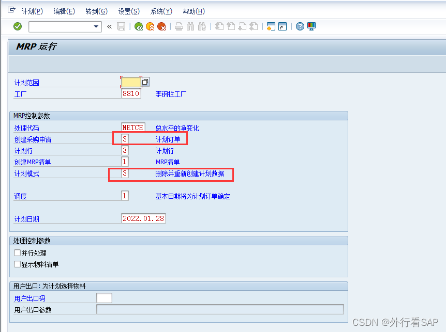Open the 帮助(H) menu
Image resolution: width=446 pixels, height=332 pixels.
tap(194, 11)
